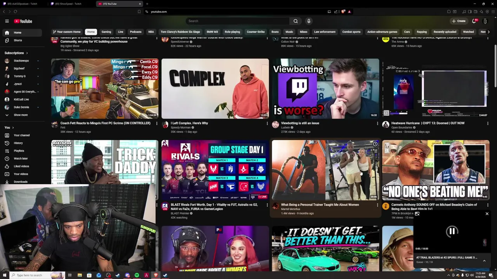Click the YouTube logo
The height and width of the screenshot is (279, 497).
pyautogui.click(x=23, y=21)
